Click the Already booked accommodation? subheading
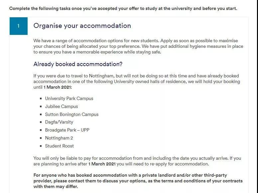 [x=78, y=64]
